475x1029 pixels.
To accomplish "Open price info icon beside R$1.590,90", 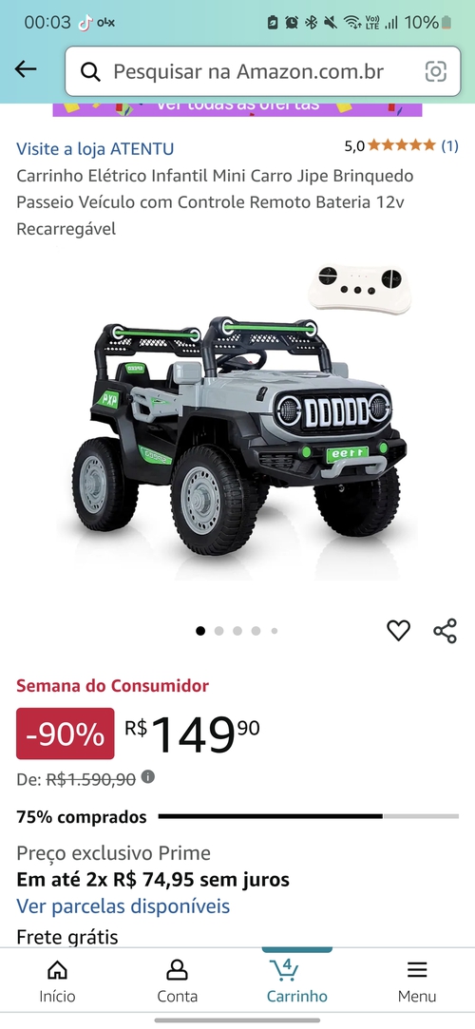I will pos(148,777).
